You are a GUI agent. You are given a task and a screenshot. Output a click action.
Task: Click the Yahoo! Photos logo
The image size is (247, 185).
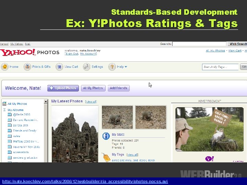click(x=30, y=52)
